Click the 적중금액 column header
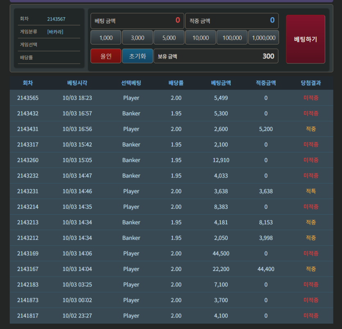 tap(266, 83)
